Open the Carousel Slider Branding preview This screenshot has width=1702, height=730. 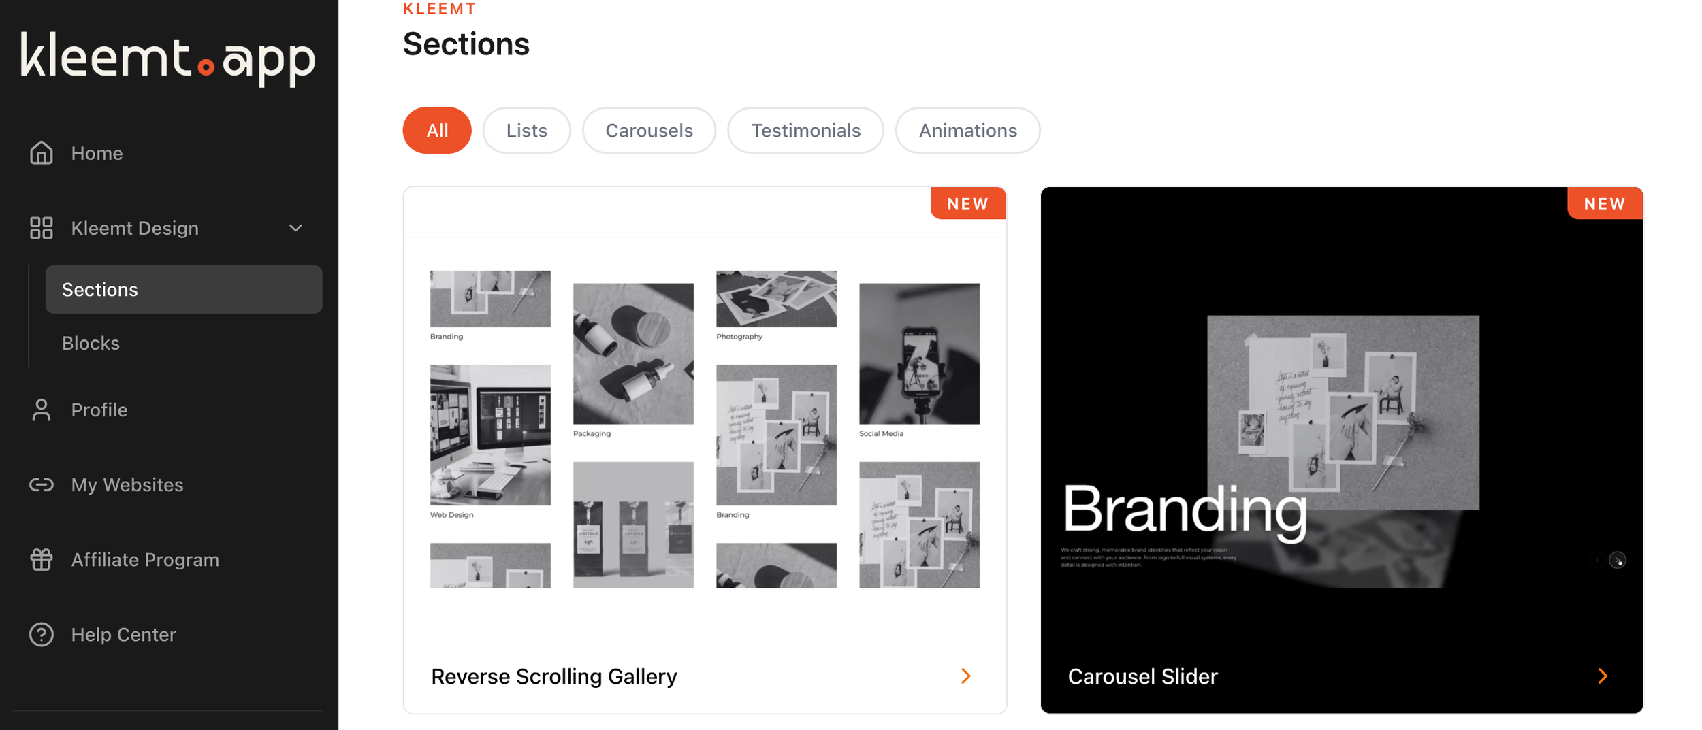[x=1341, y=435]
